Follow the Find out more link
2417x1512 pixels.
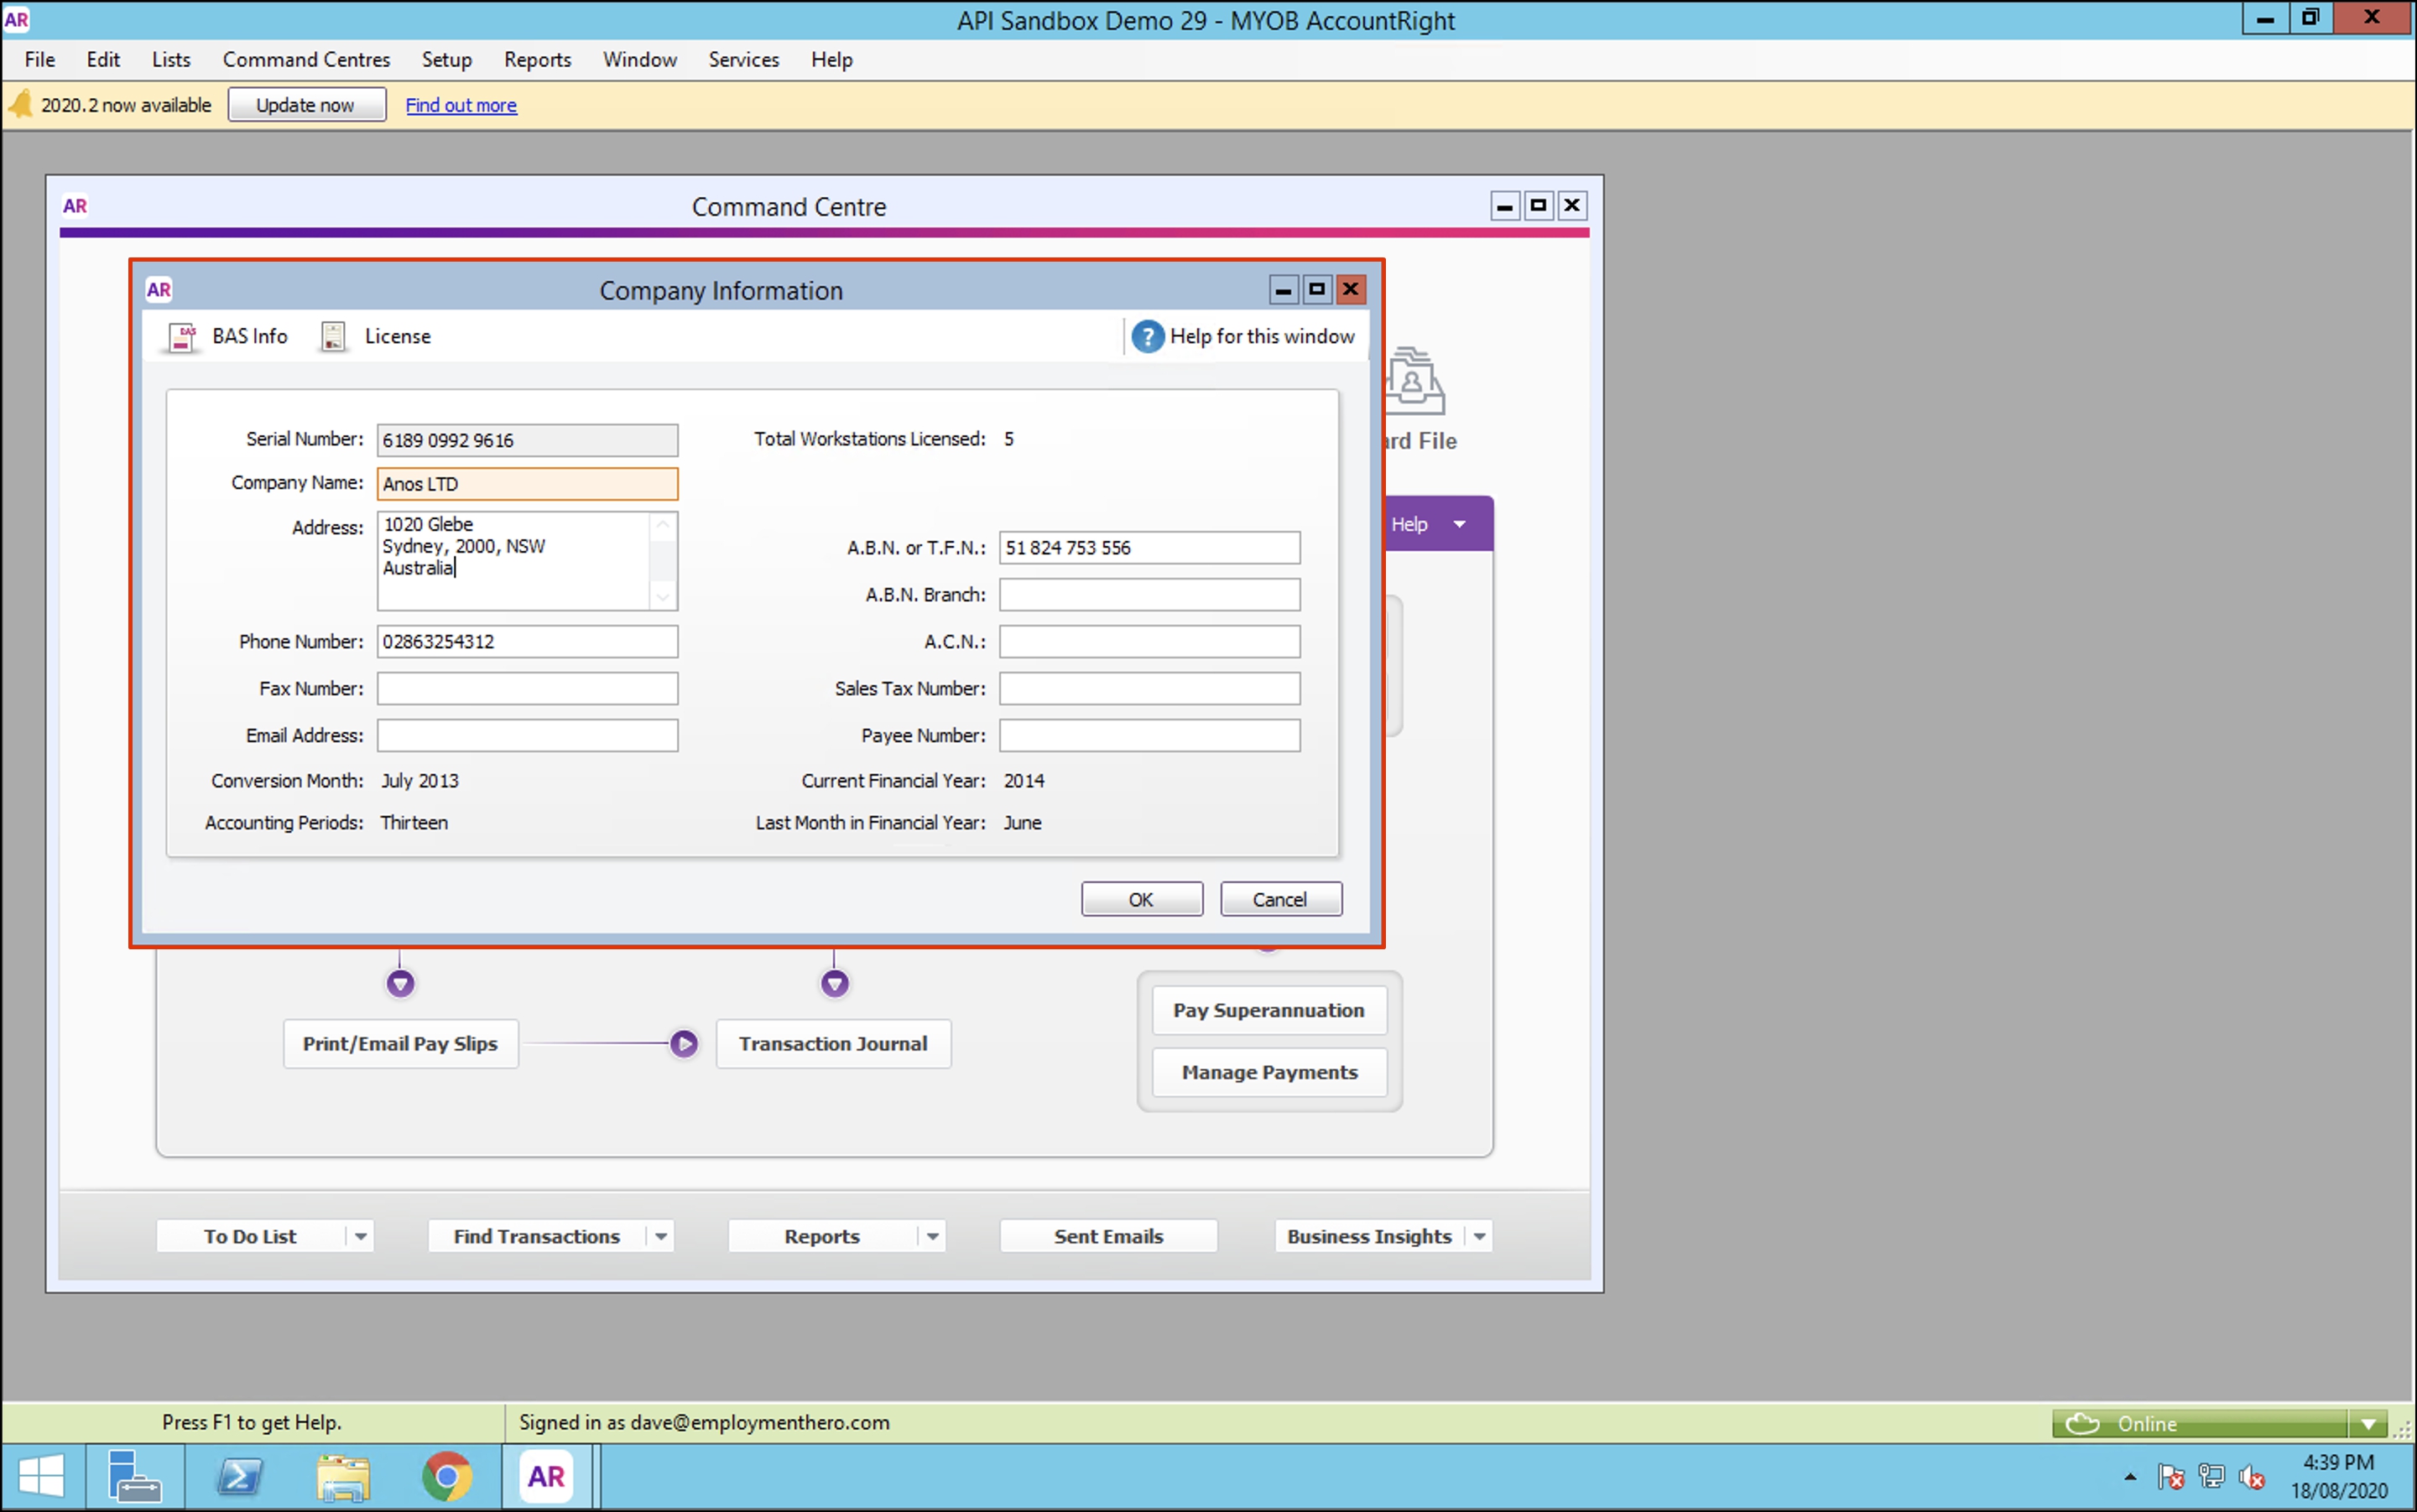461,105
